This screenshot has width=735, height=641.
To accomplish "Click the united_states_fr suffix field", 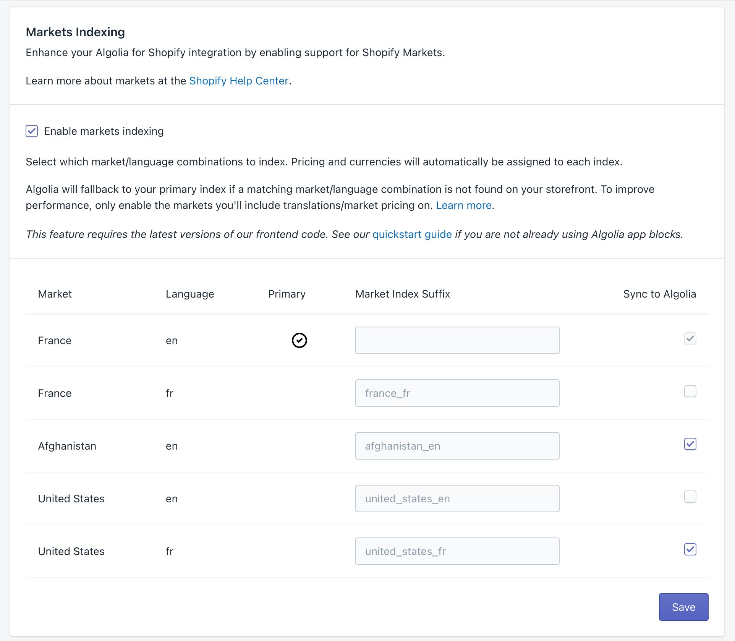I will coord(457,551).
